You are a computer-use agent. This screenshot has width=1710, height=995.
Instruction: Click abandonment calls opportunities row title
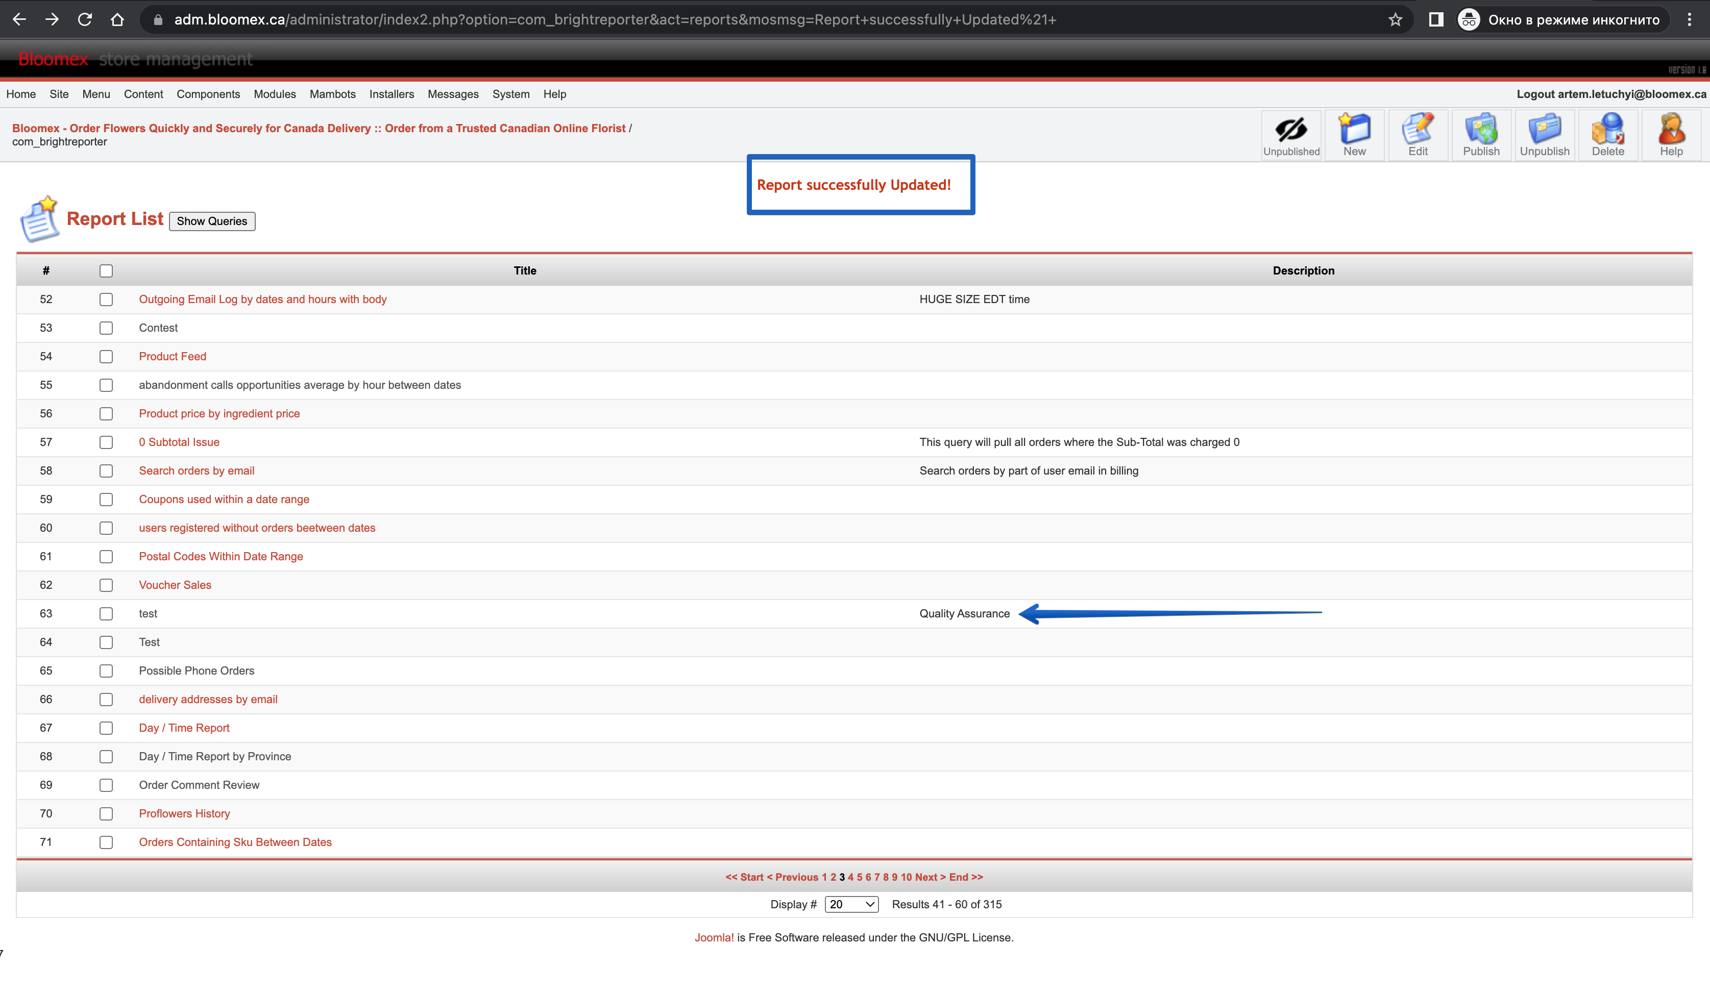pyautogui.click(x=300, y=385)
